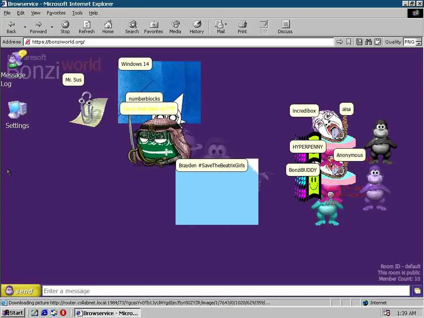Viewport: 424px width, 318px height.
Task: Click the Internet zone status indicator
Action: (374, 303)
